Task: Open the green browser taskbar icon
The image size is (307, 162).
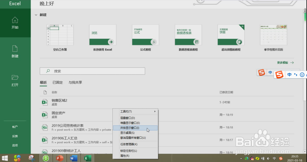Action: 46,158
